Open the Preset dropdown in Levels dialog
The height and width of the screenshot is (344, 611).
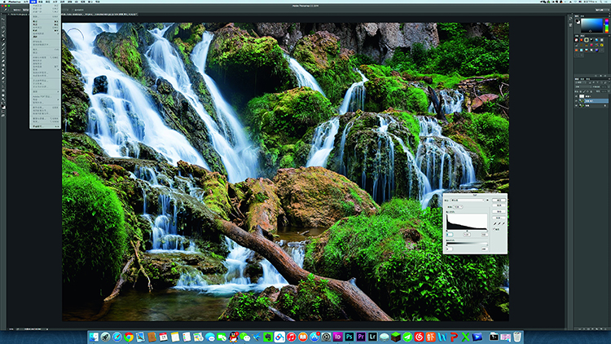(x=468, y=198)
